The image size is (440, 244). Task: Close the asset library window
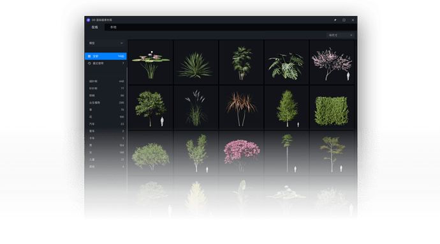[353, 20]
